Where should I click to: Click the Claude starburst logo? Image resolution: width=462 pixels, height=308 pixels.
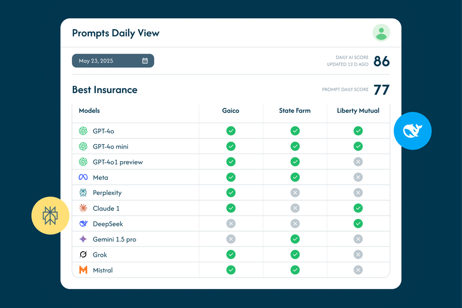pyautogui.click(x=83, y=208)
